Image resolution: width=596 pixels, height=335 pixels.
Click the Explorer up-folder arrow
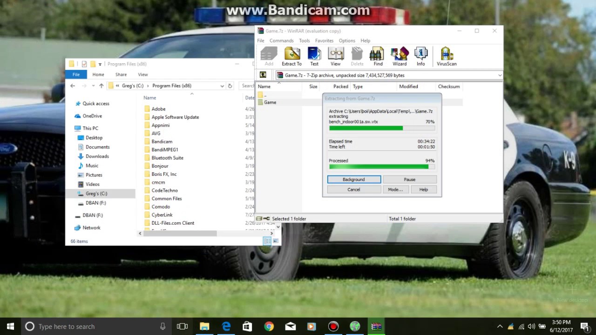102,86
